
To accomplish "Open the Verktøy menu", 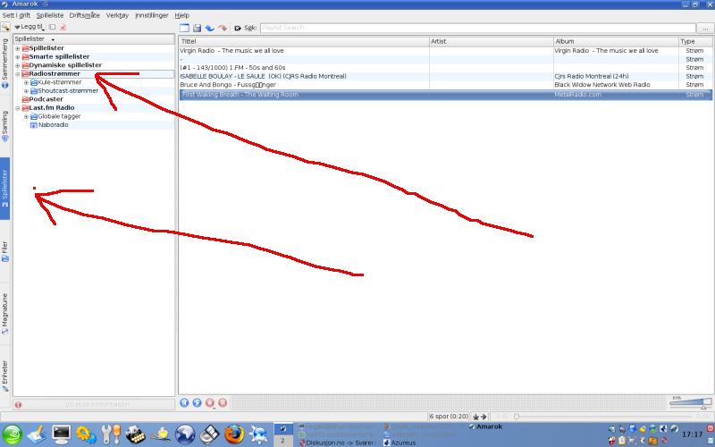I will pyautogui.click(x=117, y=15).
